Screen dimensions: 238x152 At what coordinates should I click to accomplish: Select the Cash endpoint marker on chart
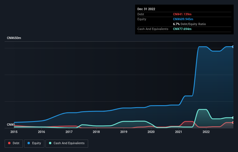233,118
